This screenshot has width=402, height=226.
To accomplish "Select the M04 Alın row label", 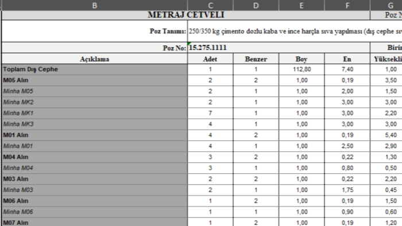I will 95,157.
